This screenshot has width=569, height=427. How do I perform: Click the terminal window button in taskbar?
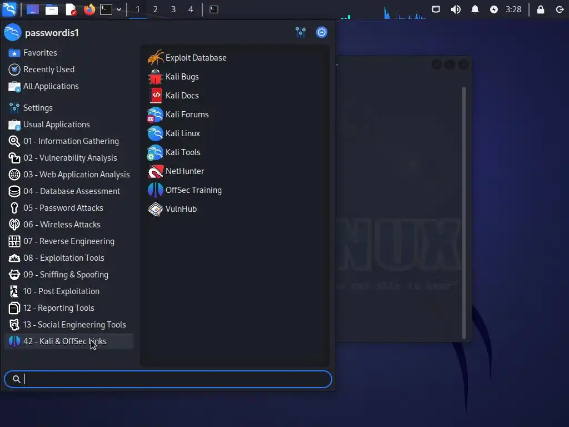click(214, 9)
